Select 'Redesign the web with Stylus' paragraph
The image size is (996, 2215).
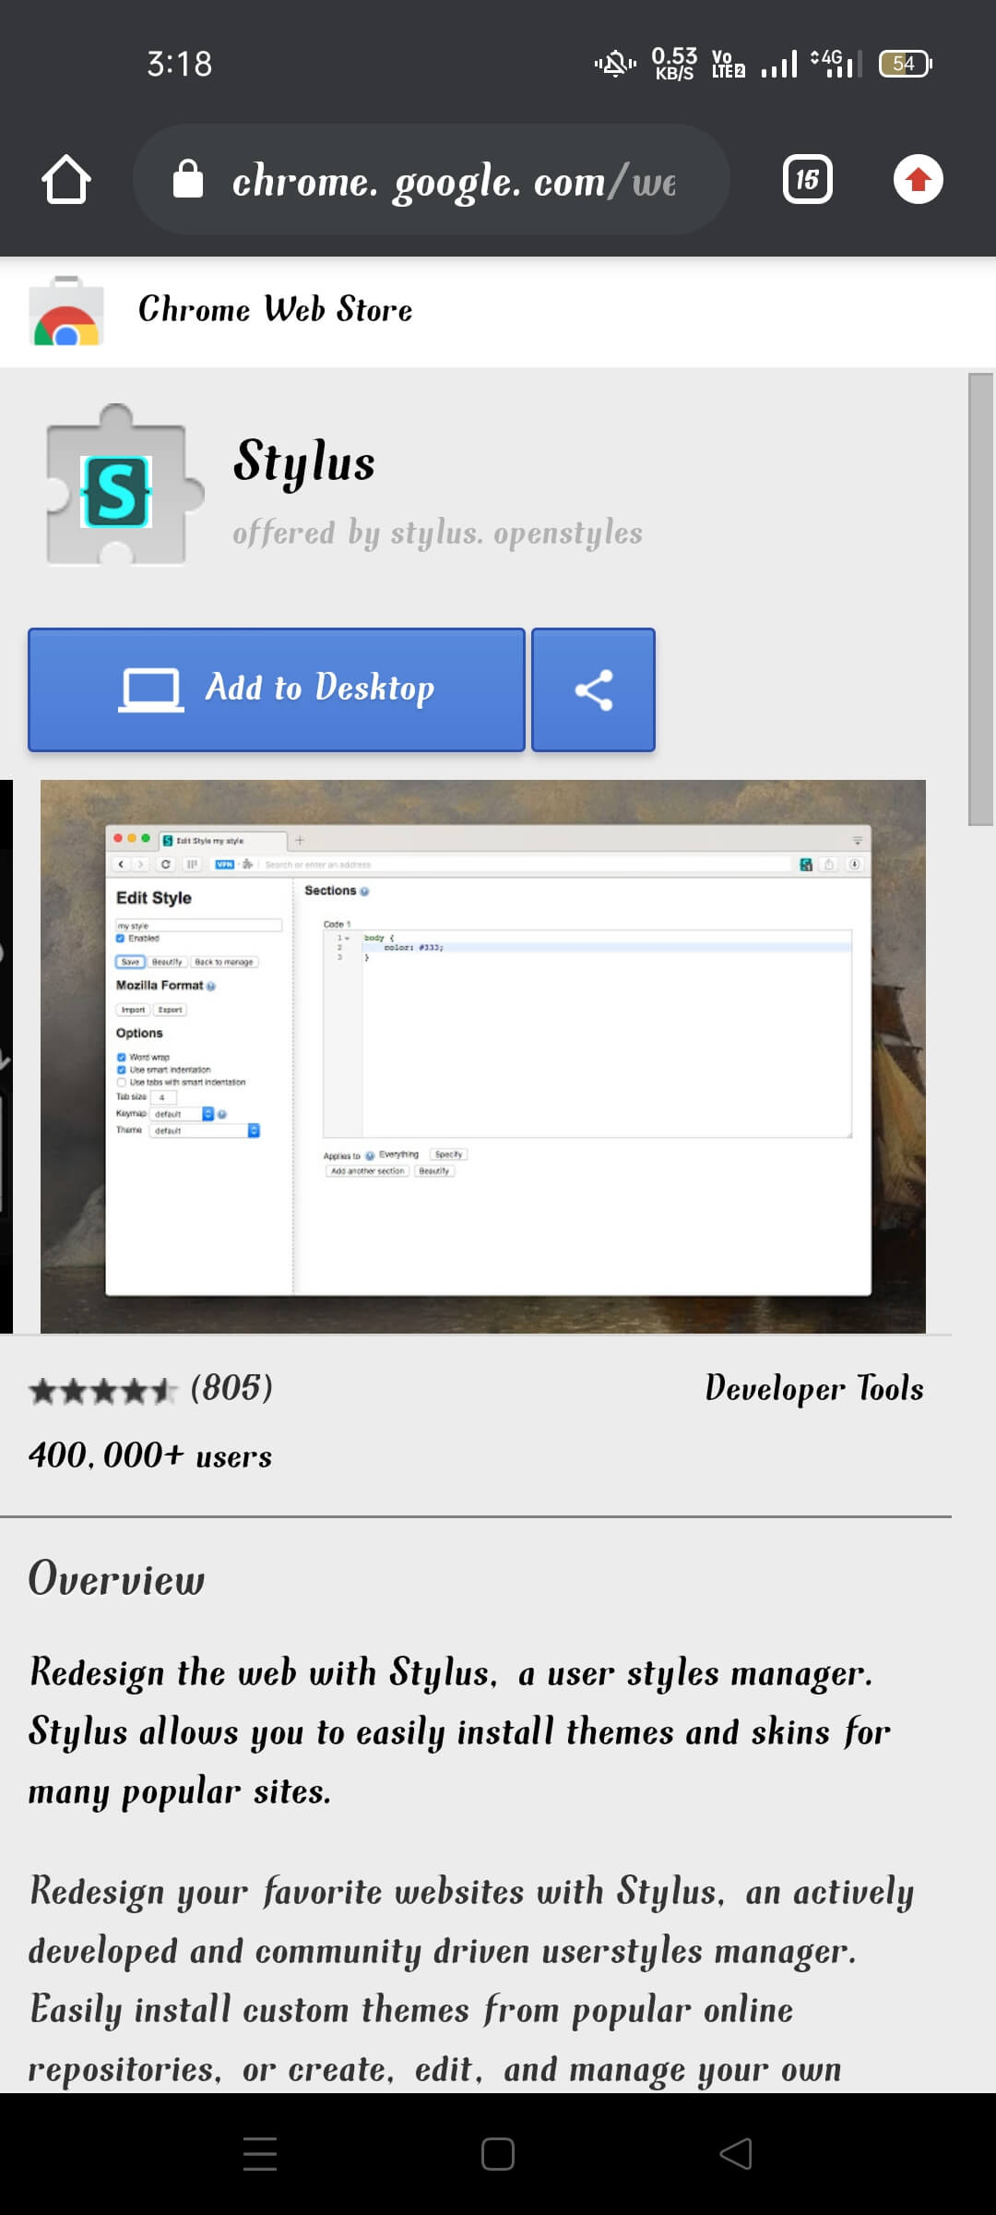[459, 1732]
